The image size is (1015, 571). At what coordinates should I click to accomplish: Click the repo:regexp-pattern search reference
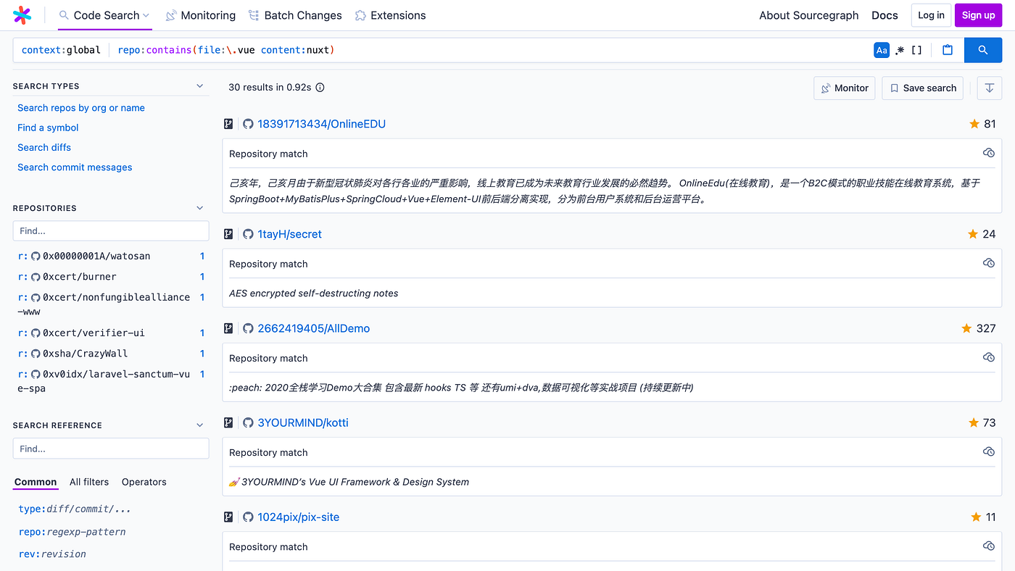click(x=72, y=531)
